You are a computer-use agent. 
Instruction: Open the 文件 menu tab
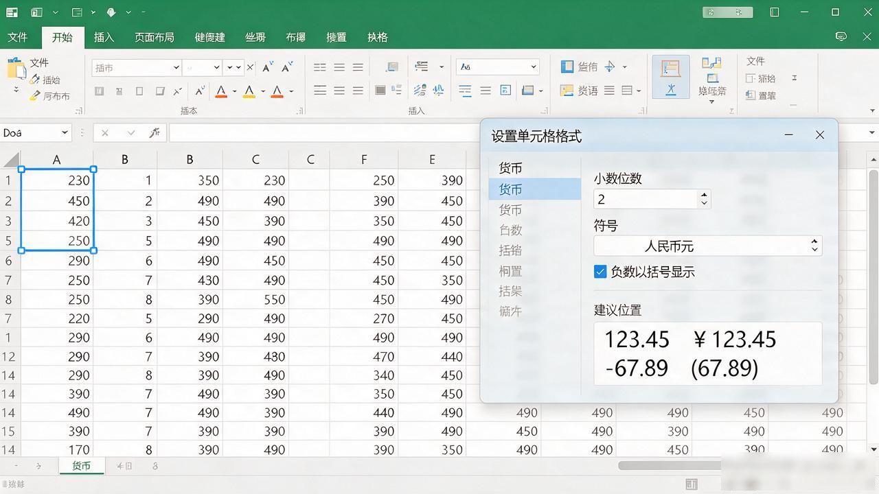[18, 37]
